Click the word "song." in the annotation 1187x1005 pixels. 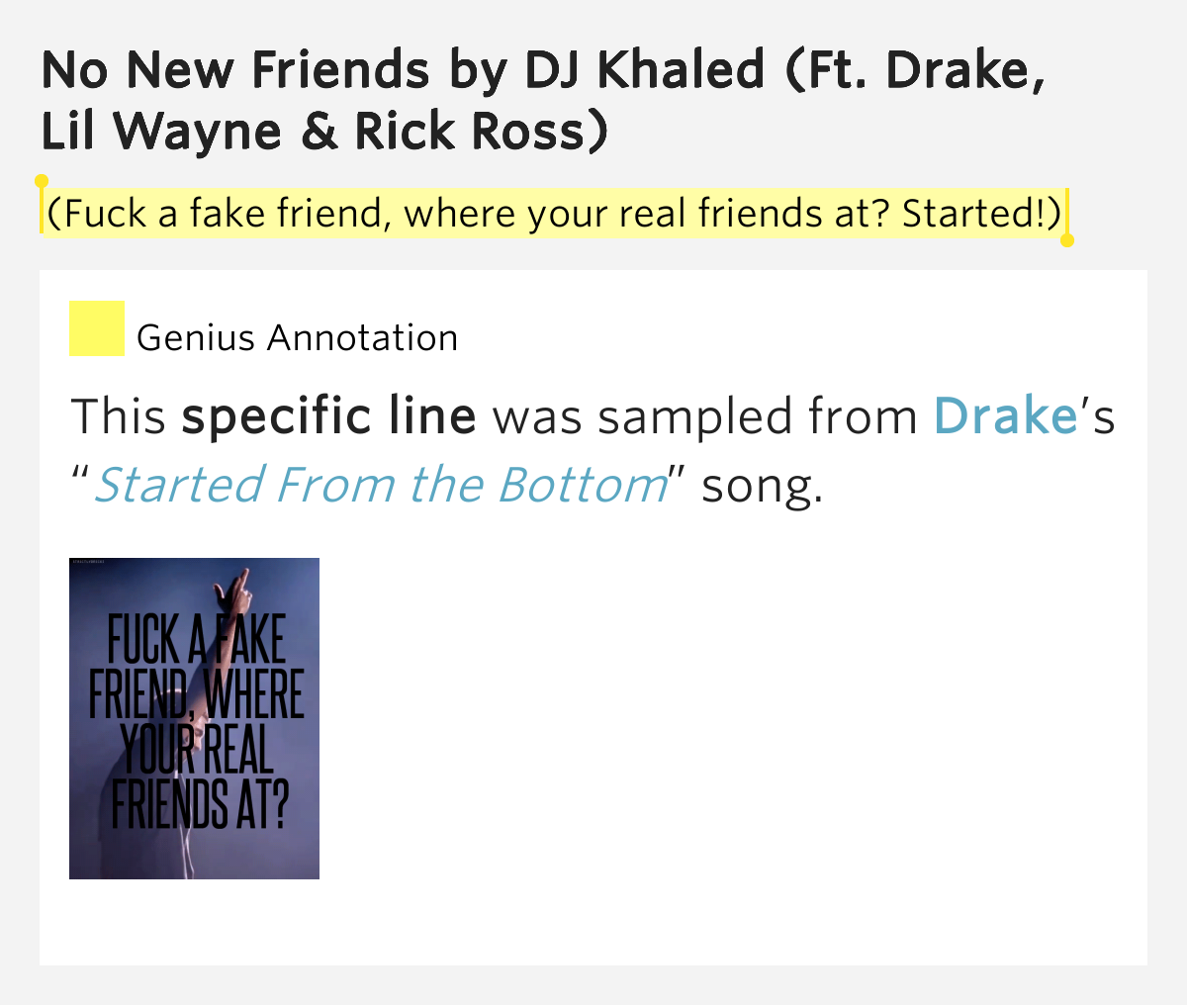click(x=762, y=486)
